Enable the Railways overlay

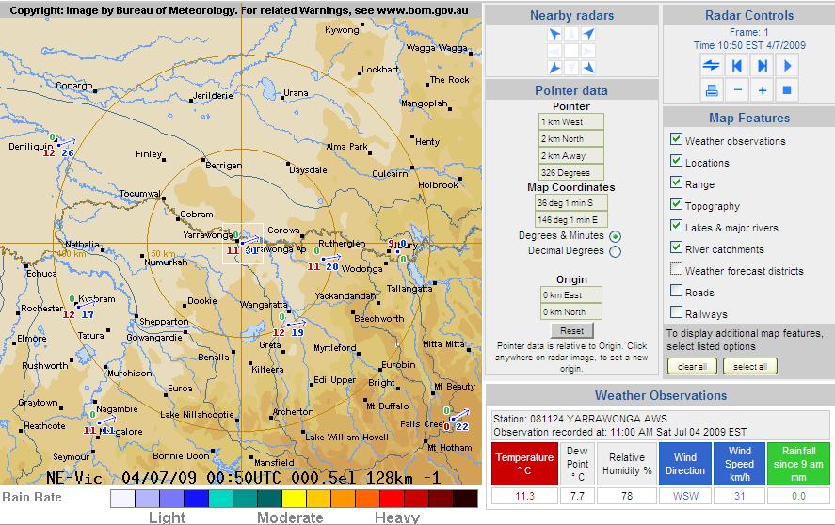point(676,312)
